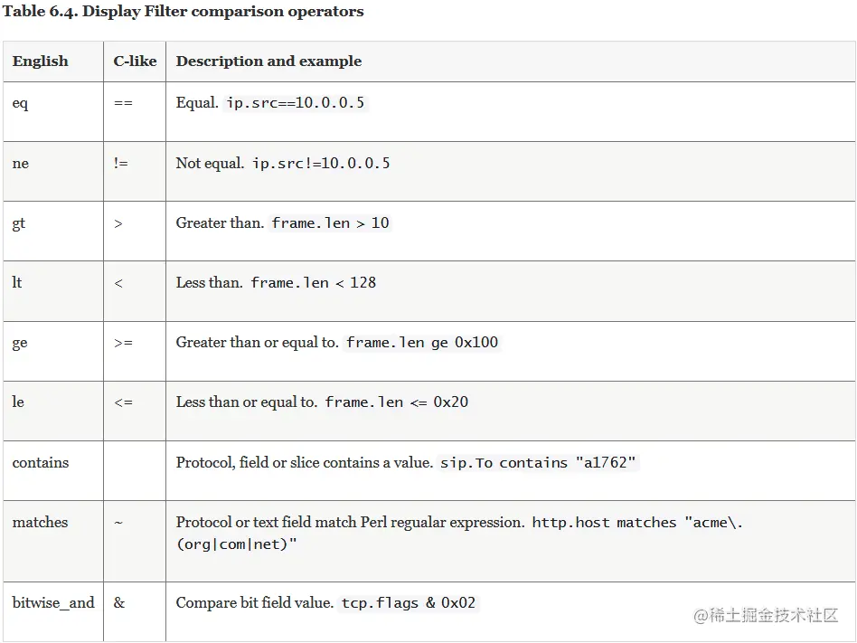Click the code example 'frame.len < 128'
Viewport: 857px width, 643px height.
click(313, 283)
